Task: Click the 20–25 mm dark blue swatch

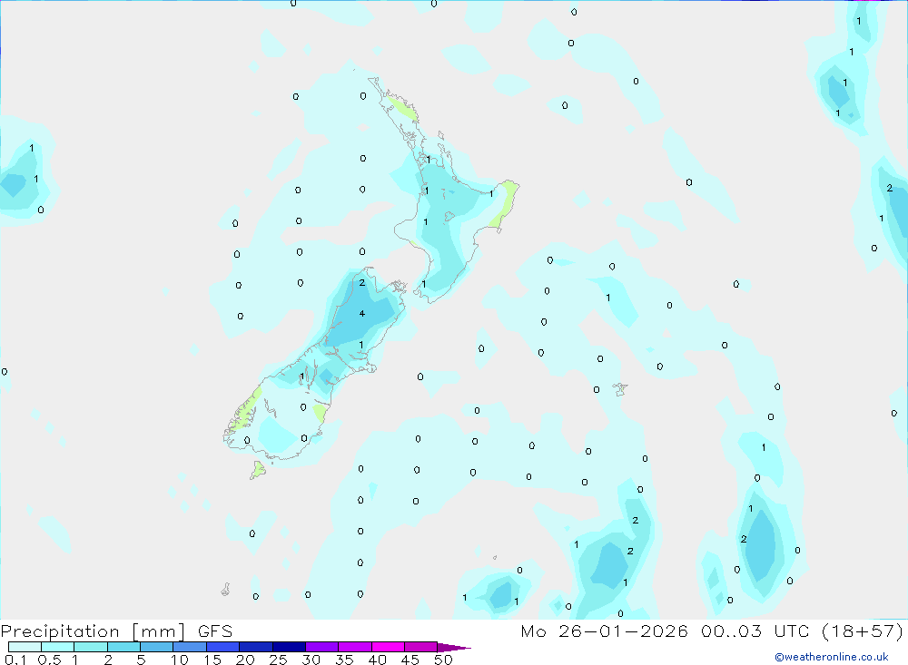Action: coord(256,647)
